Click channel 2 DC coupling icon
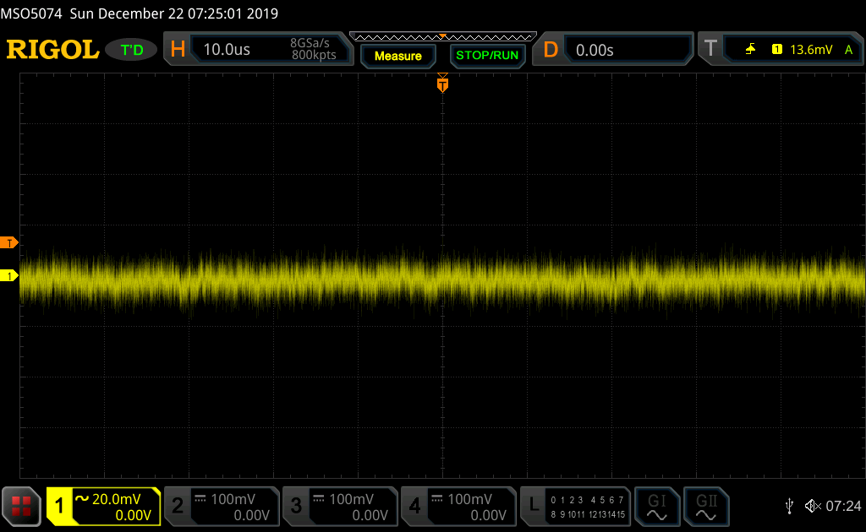The height and width of the screenshot is (532, 866). 200,499
